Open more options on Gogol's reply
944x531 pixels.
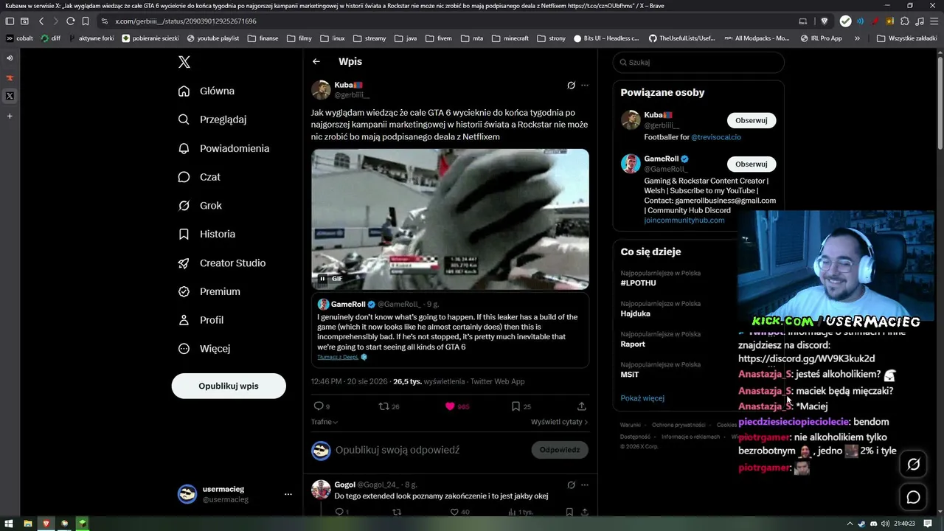point(585,485)
